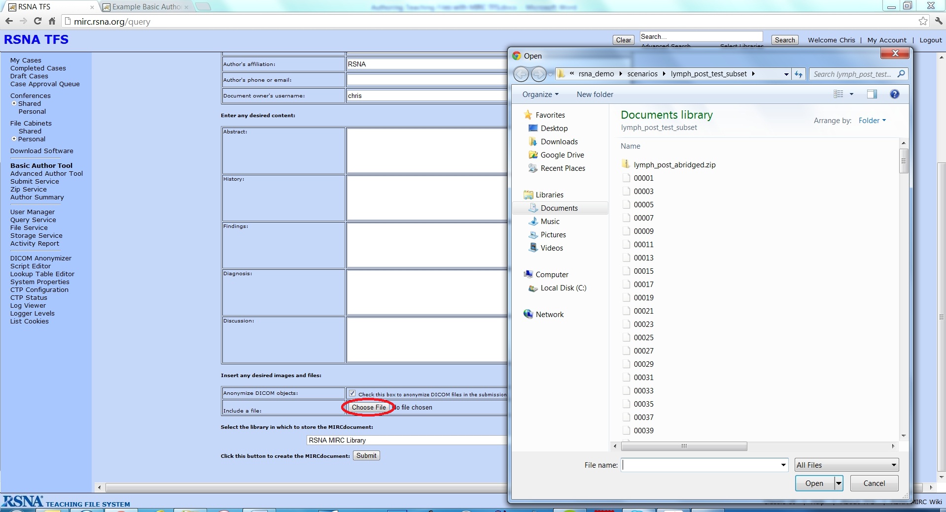Click the Open button split arrow
946x512 pixels.
click(x=839, y=483)
